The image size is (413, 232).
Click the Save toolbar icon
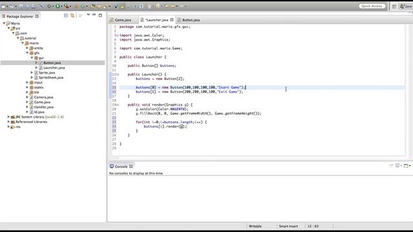coord(21,6)
